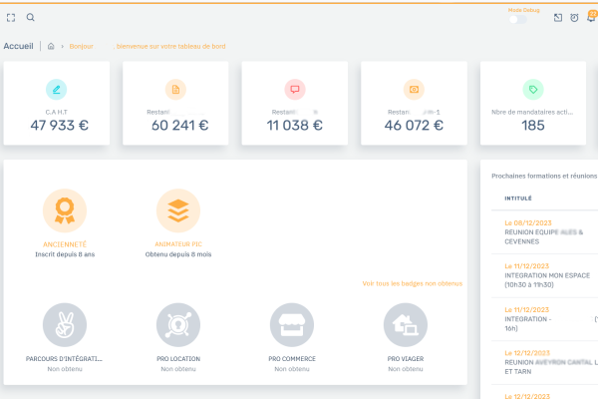The width and height of the screenshot is (598, 399).
Task: Open notifications via the bell icon
Action: pyautogui.click(x=591, y=18)
